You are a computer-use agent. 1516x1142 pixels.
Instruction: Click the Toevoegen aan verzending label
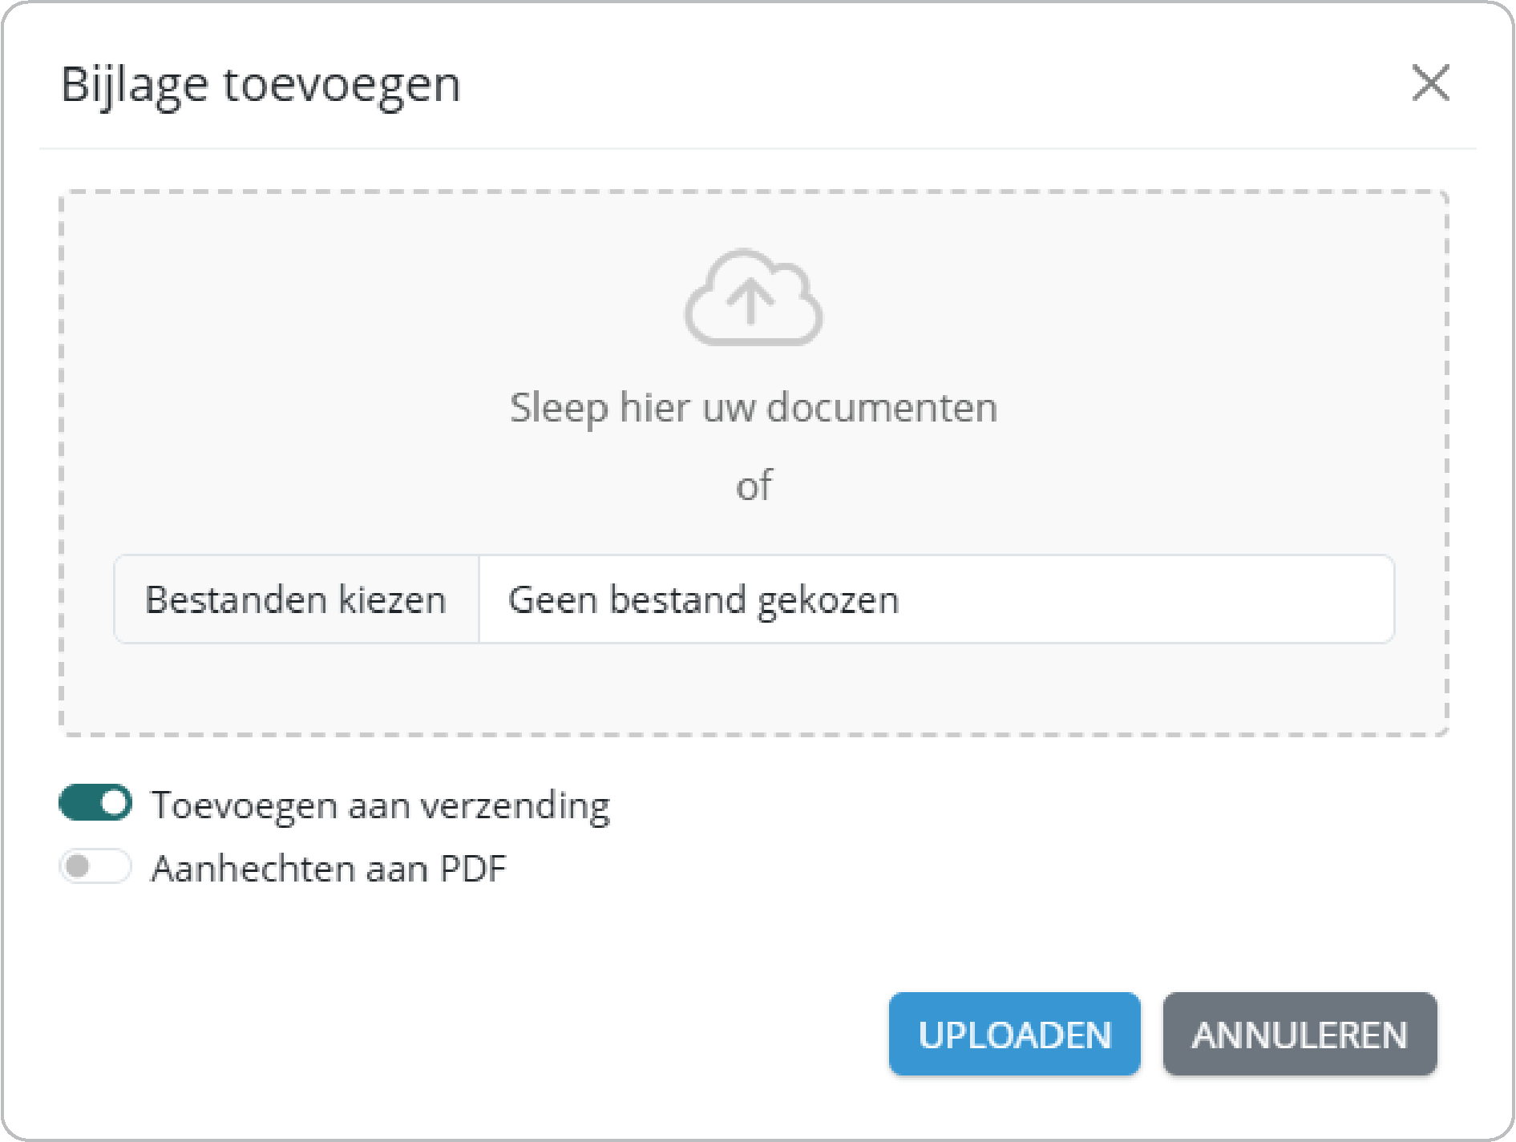click(x=380, y=805)
